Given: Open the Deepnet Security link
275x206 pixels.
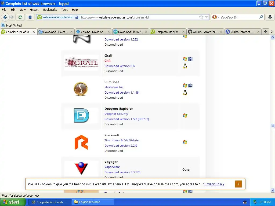Looking at the screenshot, I should [x=116, y=114].
